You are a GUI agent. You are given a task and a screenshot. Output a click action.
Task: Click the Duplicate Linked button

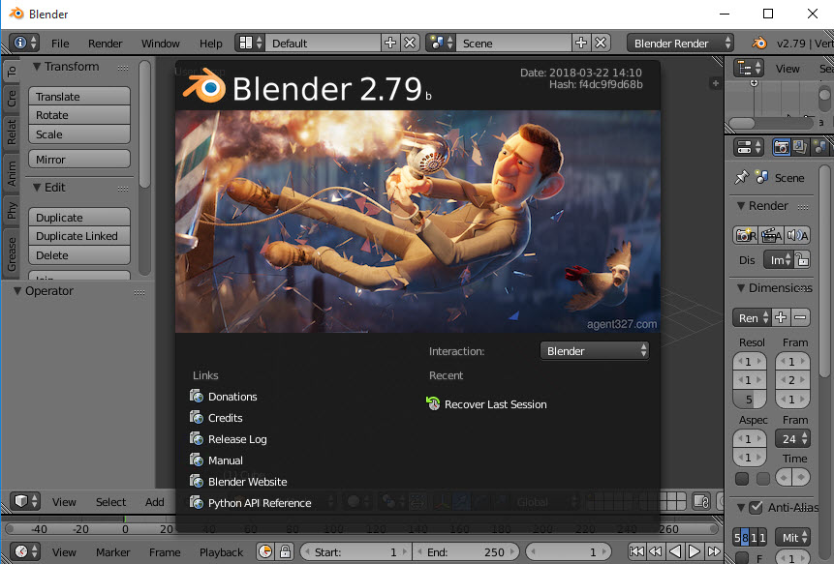(79, 236)
